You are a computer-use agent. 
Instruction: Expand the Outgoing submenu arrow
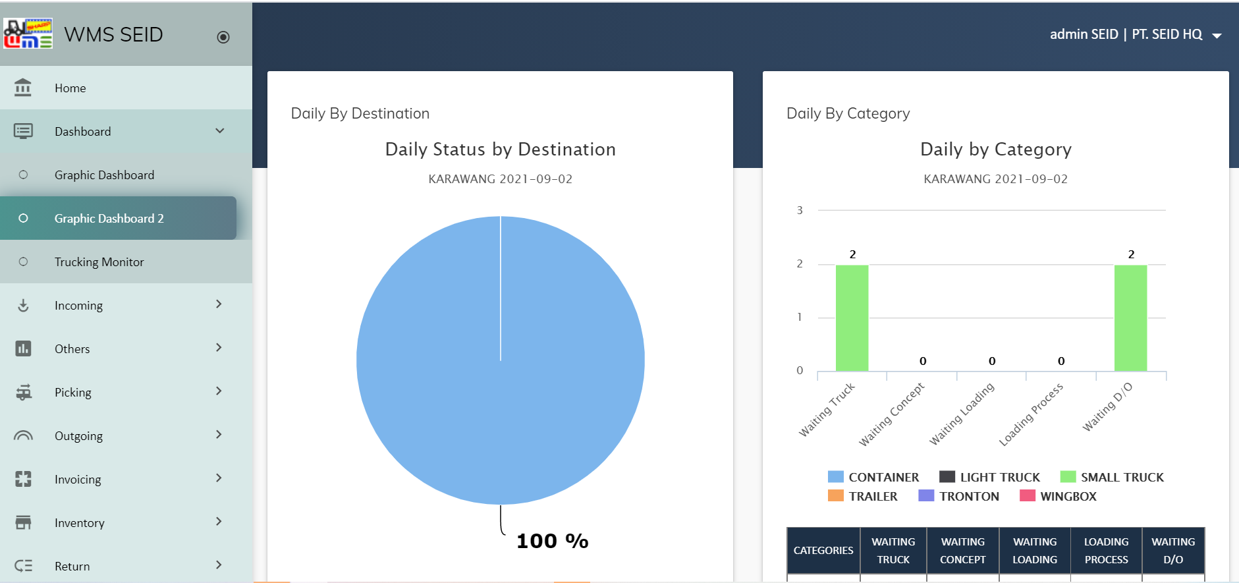(219, 435)
